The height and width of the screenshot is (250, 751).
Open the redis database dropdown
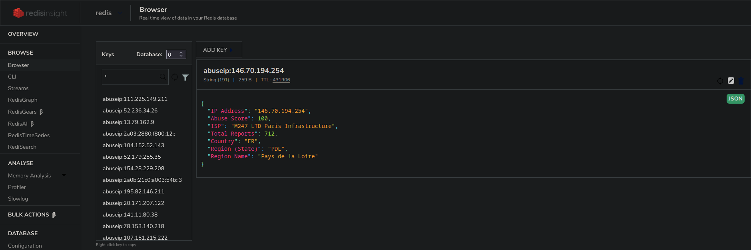(109, 13)
